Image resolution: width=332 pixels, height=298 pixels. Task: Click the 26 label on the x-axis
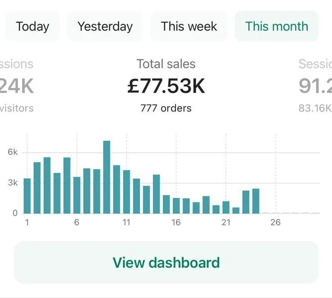(275, 222)
